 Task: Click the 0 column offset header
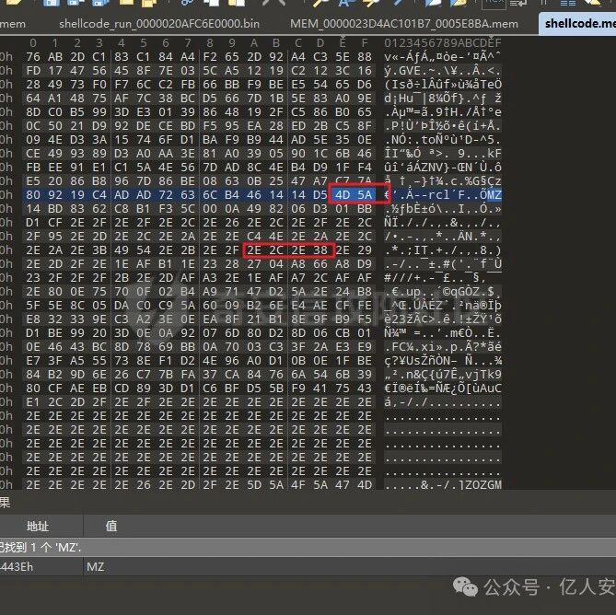point(33,42)
